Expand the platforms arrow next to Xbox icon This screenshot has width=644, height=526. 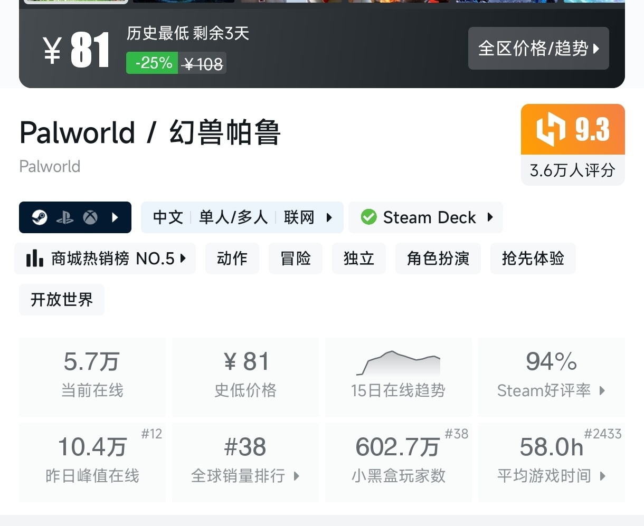click(x=115, y=217)
